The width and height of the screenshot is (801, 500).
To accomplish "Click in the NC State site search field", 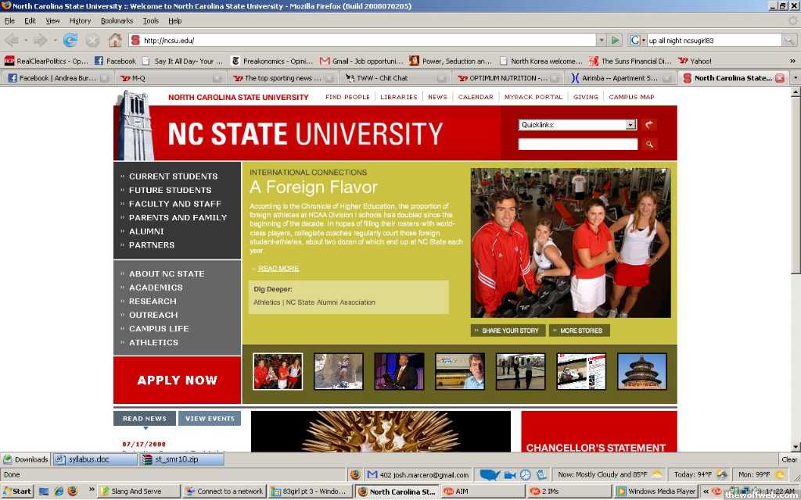I will [x=577, y=145].
